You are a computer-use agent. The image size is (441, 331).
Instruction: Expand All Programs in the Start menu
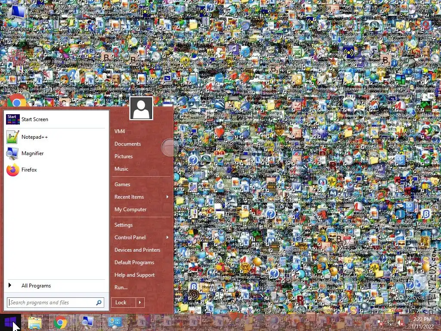coord(56,286)
